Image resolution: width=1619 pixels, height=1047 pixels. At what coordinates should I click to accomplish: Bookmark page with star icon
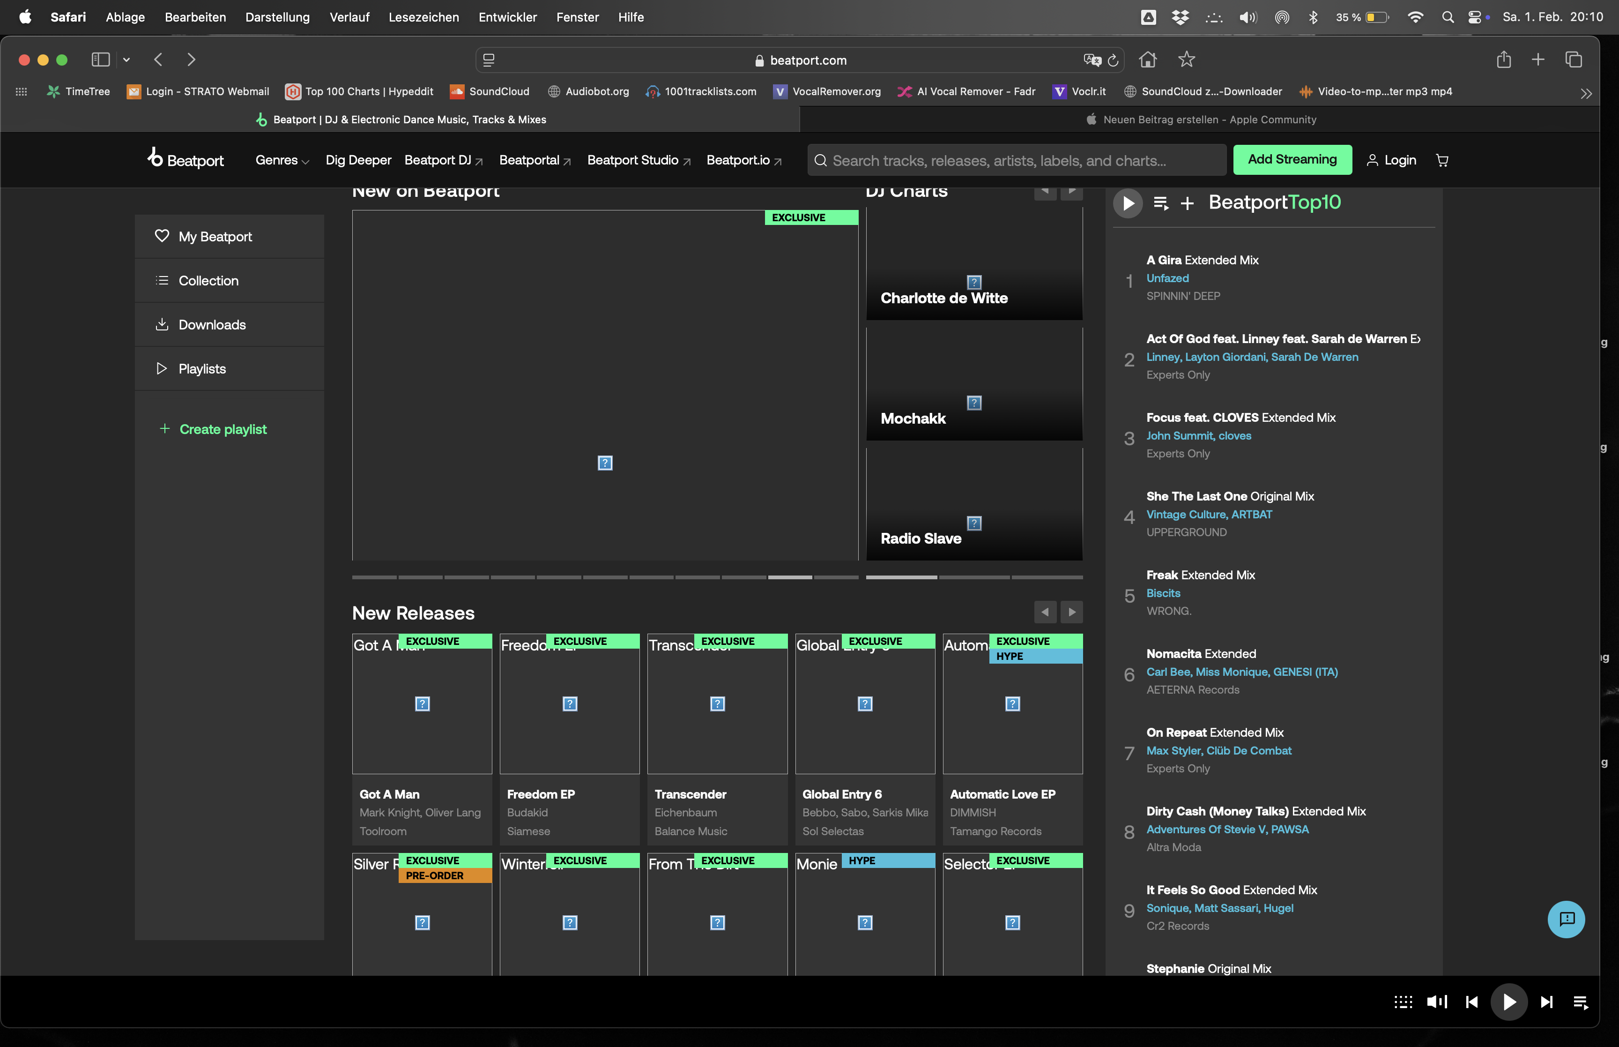click(x=1186, y=60)
